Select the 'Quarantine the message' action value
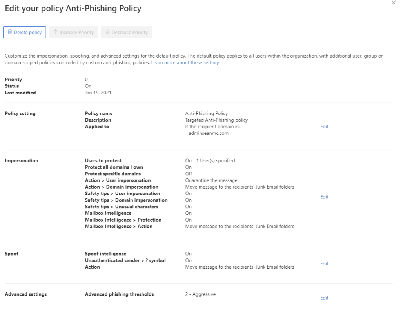This screenshot has height=316, width=401. 211,180
